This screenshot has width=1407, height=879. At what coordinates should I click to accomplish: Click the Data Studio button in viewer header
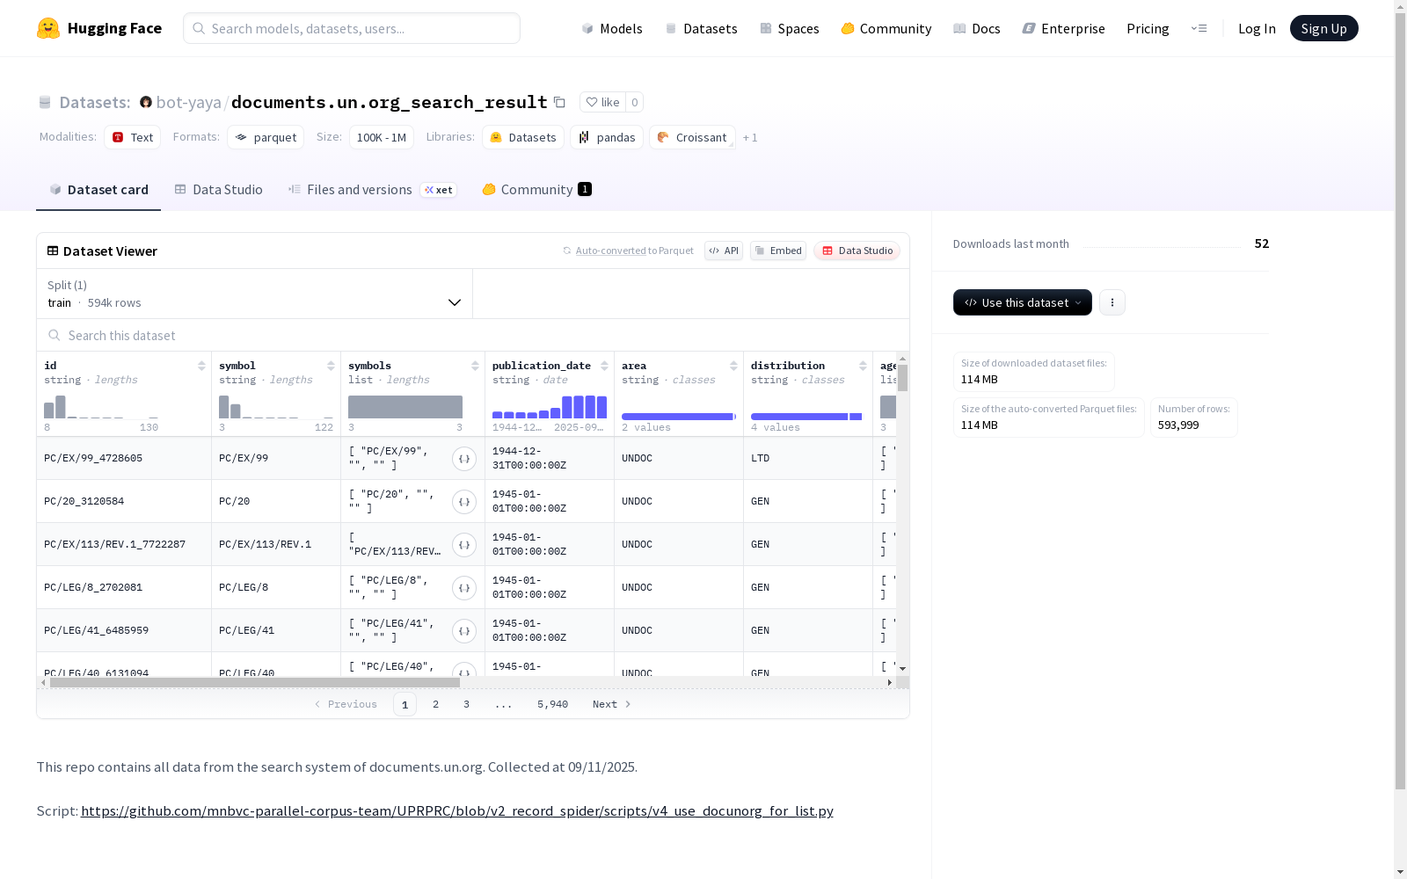(857, 251)
